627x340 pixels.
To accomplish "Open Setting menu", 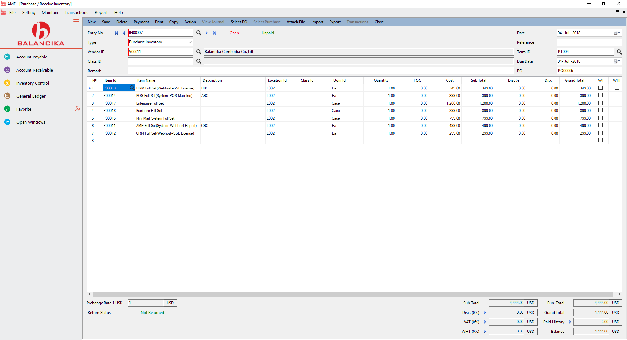I will [x=29, y=12].
